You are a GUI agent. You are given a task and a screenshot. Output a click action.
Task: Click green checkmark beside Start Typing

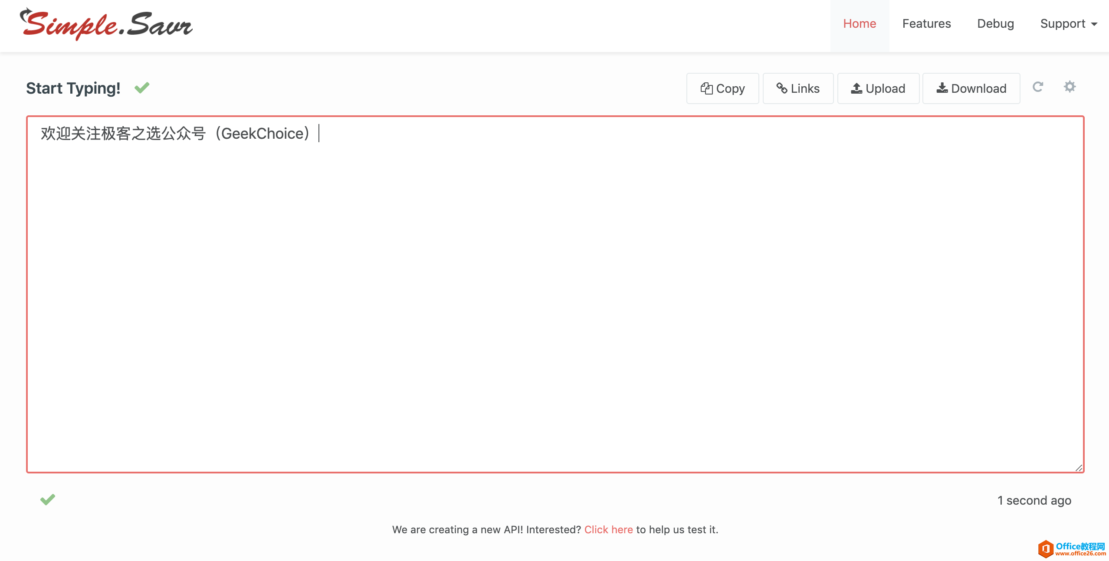coord(142,88)
